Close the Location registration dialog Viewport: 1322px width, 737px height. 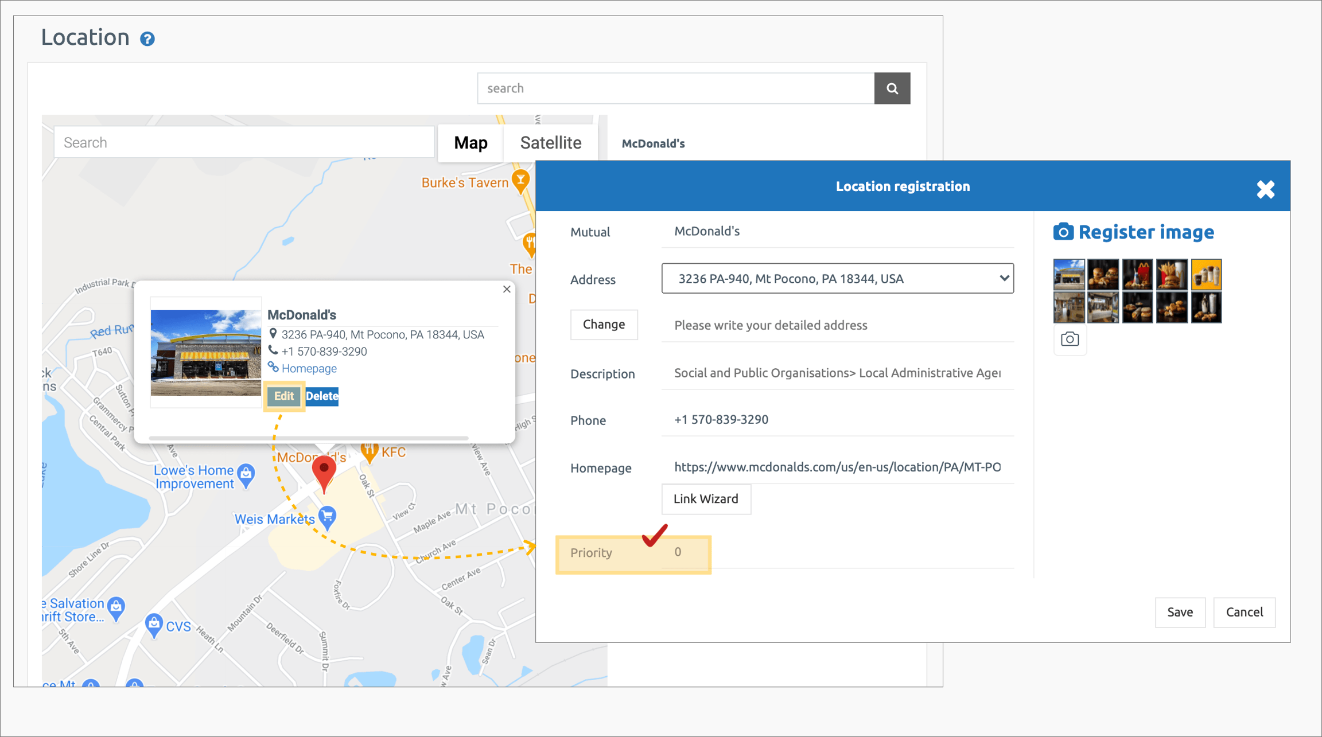pos(1265,189)
